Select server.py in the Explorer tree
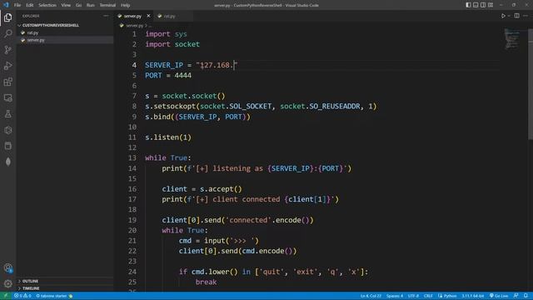 click(x=36, y=40)
